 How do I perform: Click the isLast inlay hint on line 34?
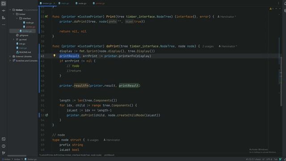[129, 21]
